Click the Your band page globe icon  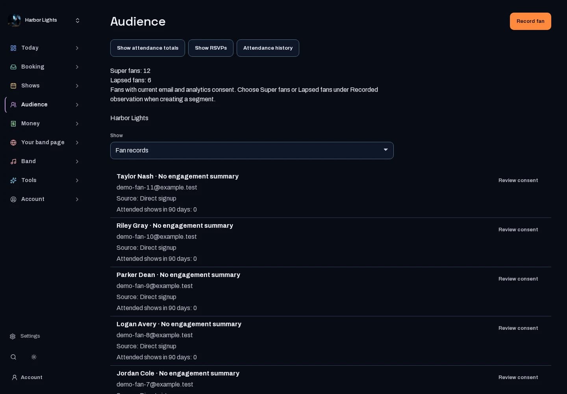pos(13,143)
